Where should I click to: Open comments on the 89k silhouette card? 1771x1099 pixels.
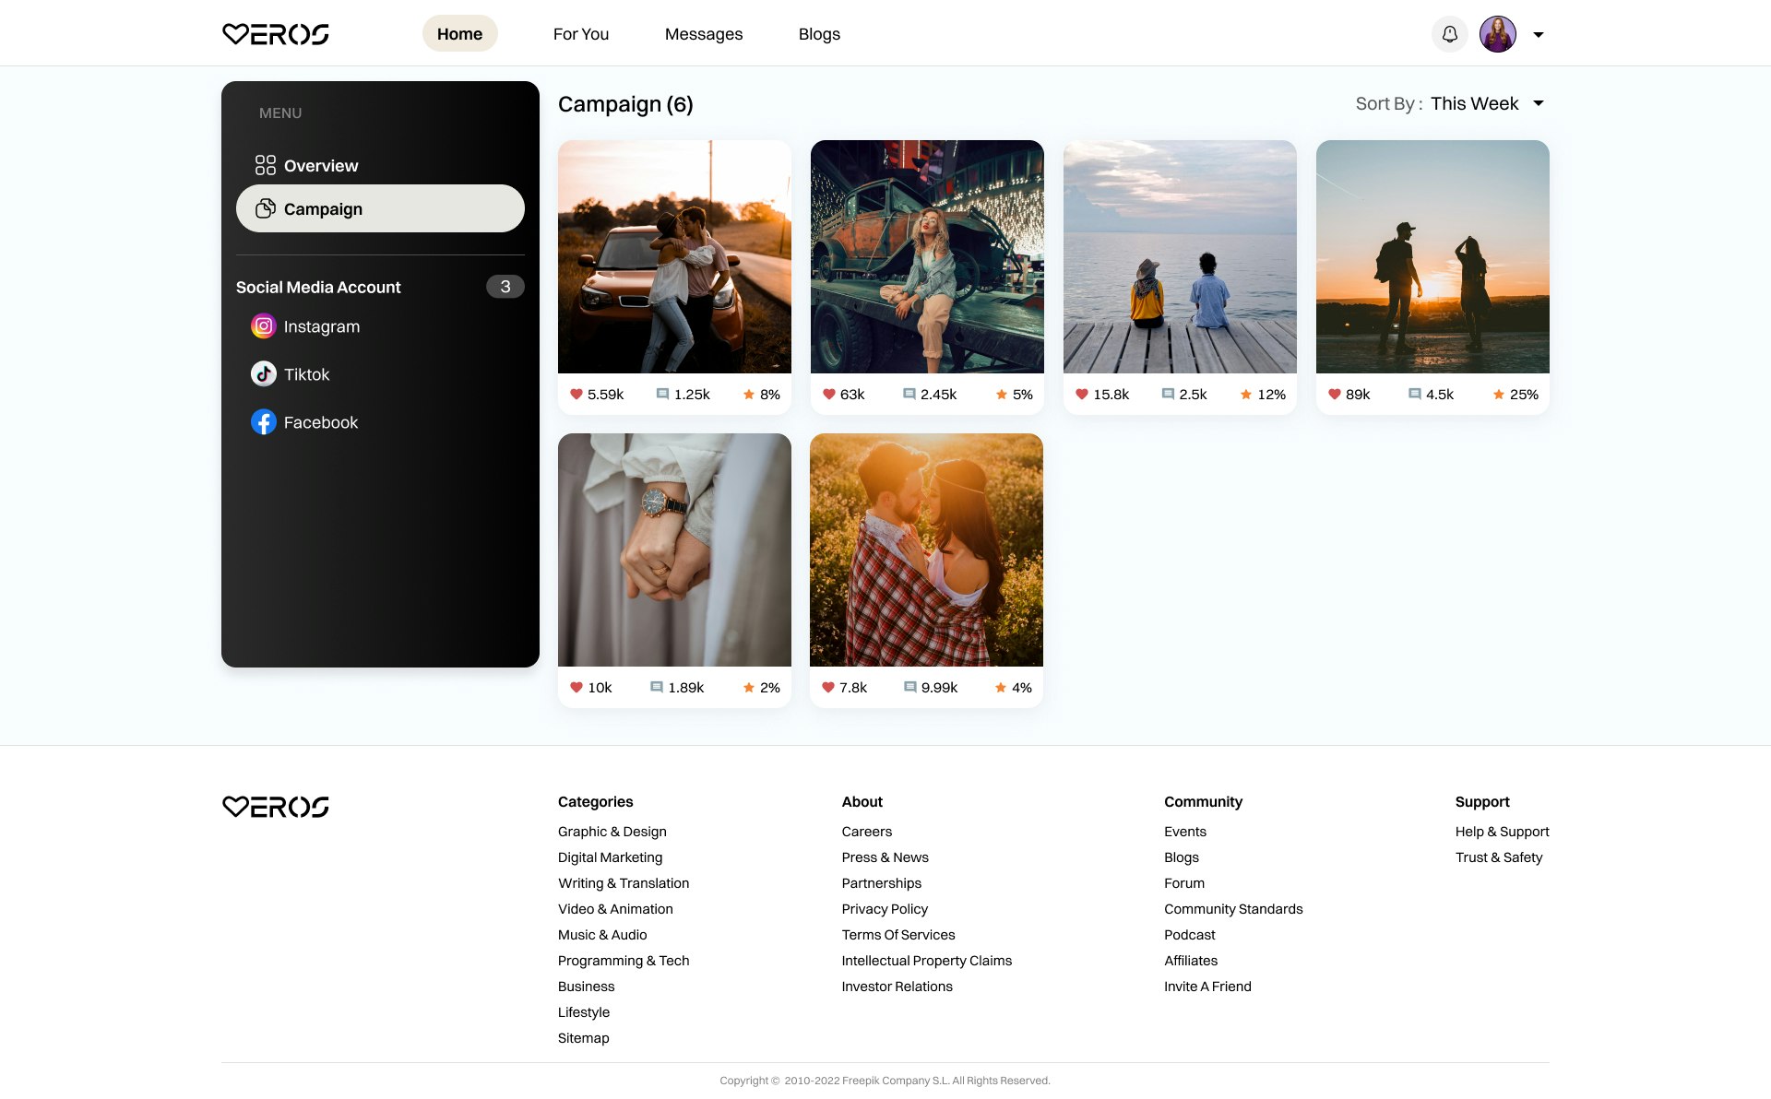point(1414,395)
